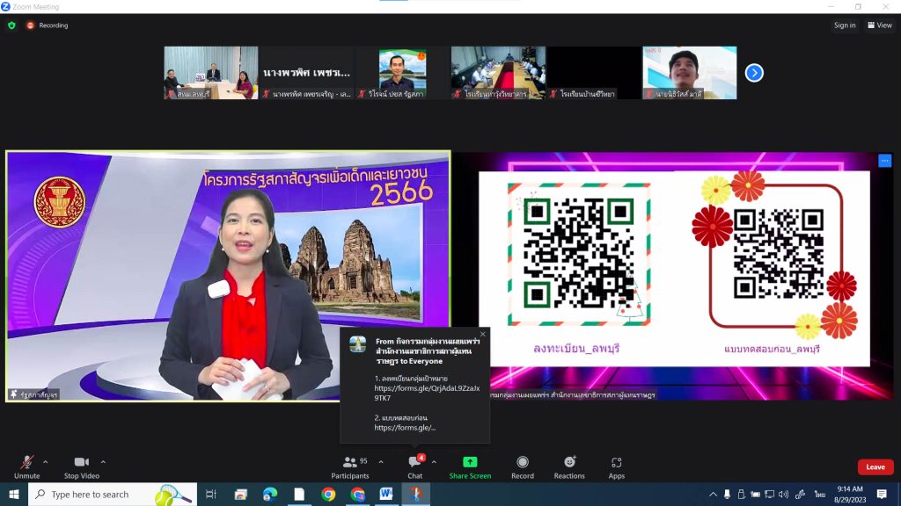
Task: Select the นางพรพิศ participant tile
Action: (307, 73)
